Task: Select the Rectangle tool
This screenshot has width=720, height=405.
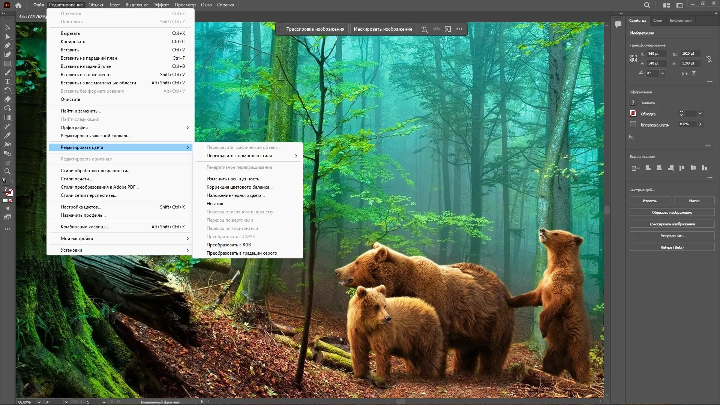Action: tap(7, 63)
